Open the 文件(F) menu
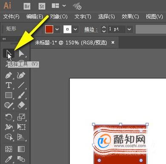The image size is (166, 164). tap(11, 17)
